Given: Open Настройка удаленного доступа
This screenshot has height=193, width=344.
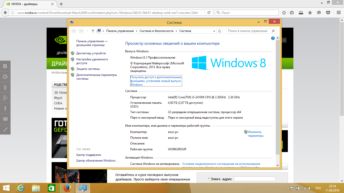Looking at the screenshot, I should [92, 61].
